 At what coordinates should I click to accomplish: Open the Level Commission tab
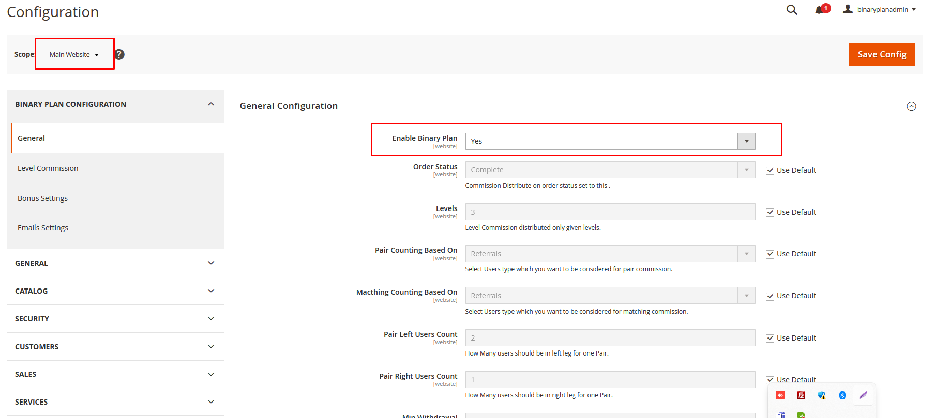coord(48,168)
